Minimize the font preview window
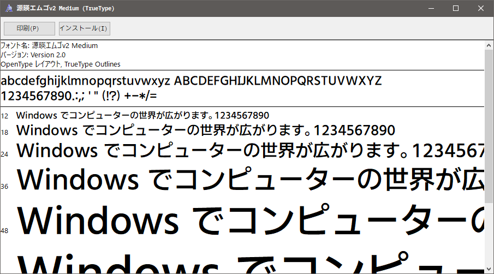494x274 pixels. click(x=431, y=8)
